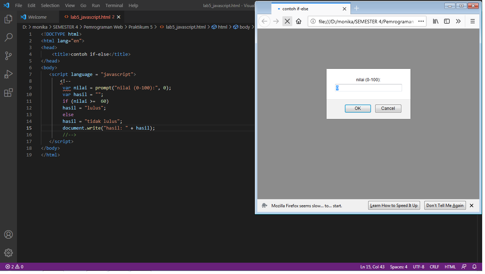Select the contoh if-else Firefox tab
This screenshot has height=274, width=485.
tap(311, 8)
